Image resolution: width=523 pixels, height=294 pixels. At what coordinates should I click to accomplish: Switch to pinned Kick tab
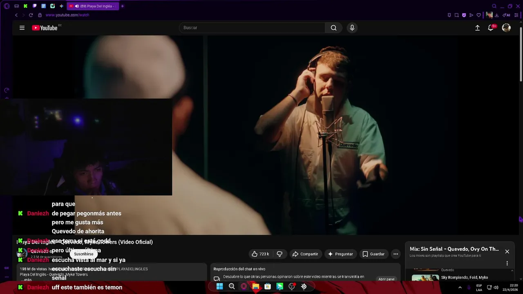[x=25, y=6]
